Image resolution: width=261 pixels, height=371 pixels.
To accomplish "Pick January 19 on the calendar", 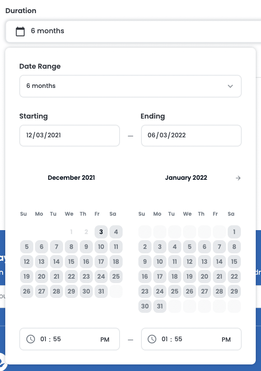I will point(190,276).
